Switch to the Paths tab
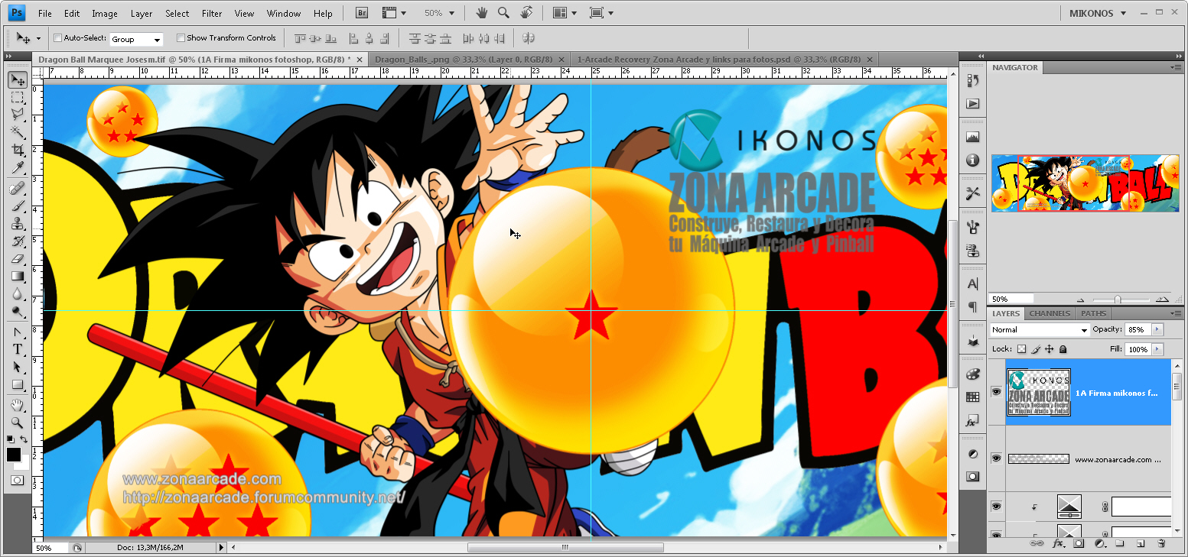Image resolution: width=1188 pixels, height=557 pixels. [x=1093, y=313]
